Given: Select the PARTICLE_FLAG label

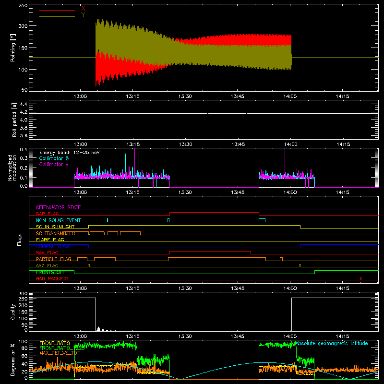Looking at the screenshot, I should coord(54,259).
